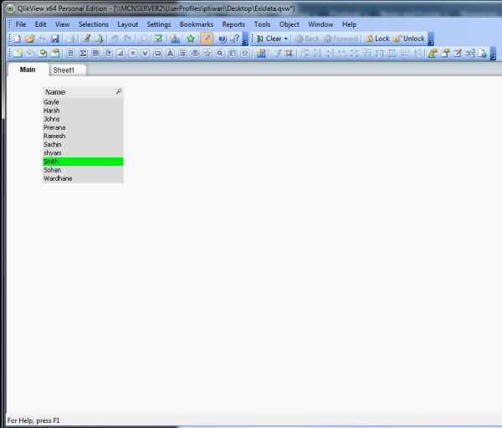Create a Search Object magnifier icon

[x=220, y=54]
